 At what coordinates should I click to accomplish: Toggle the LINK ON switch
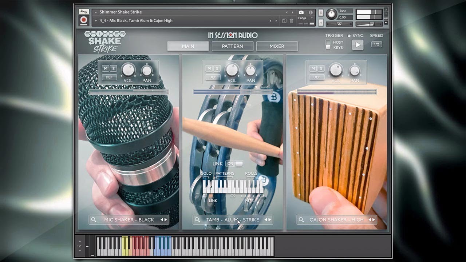tap(234, 164)
